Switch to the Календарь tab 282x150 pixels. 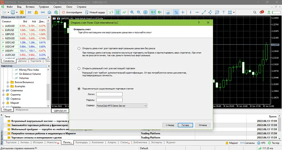pyautogui.click(x=82, y=142)
